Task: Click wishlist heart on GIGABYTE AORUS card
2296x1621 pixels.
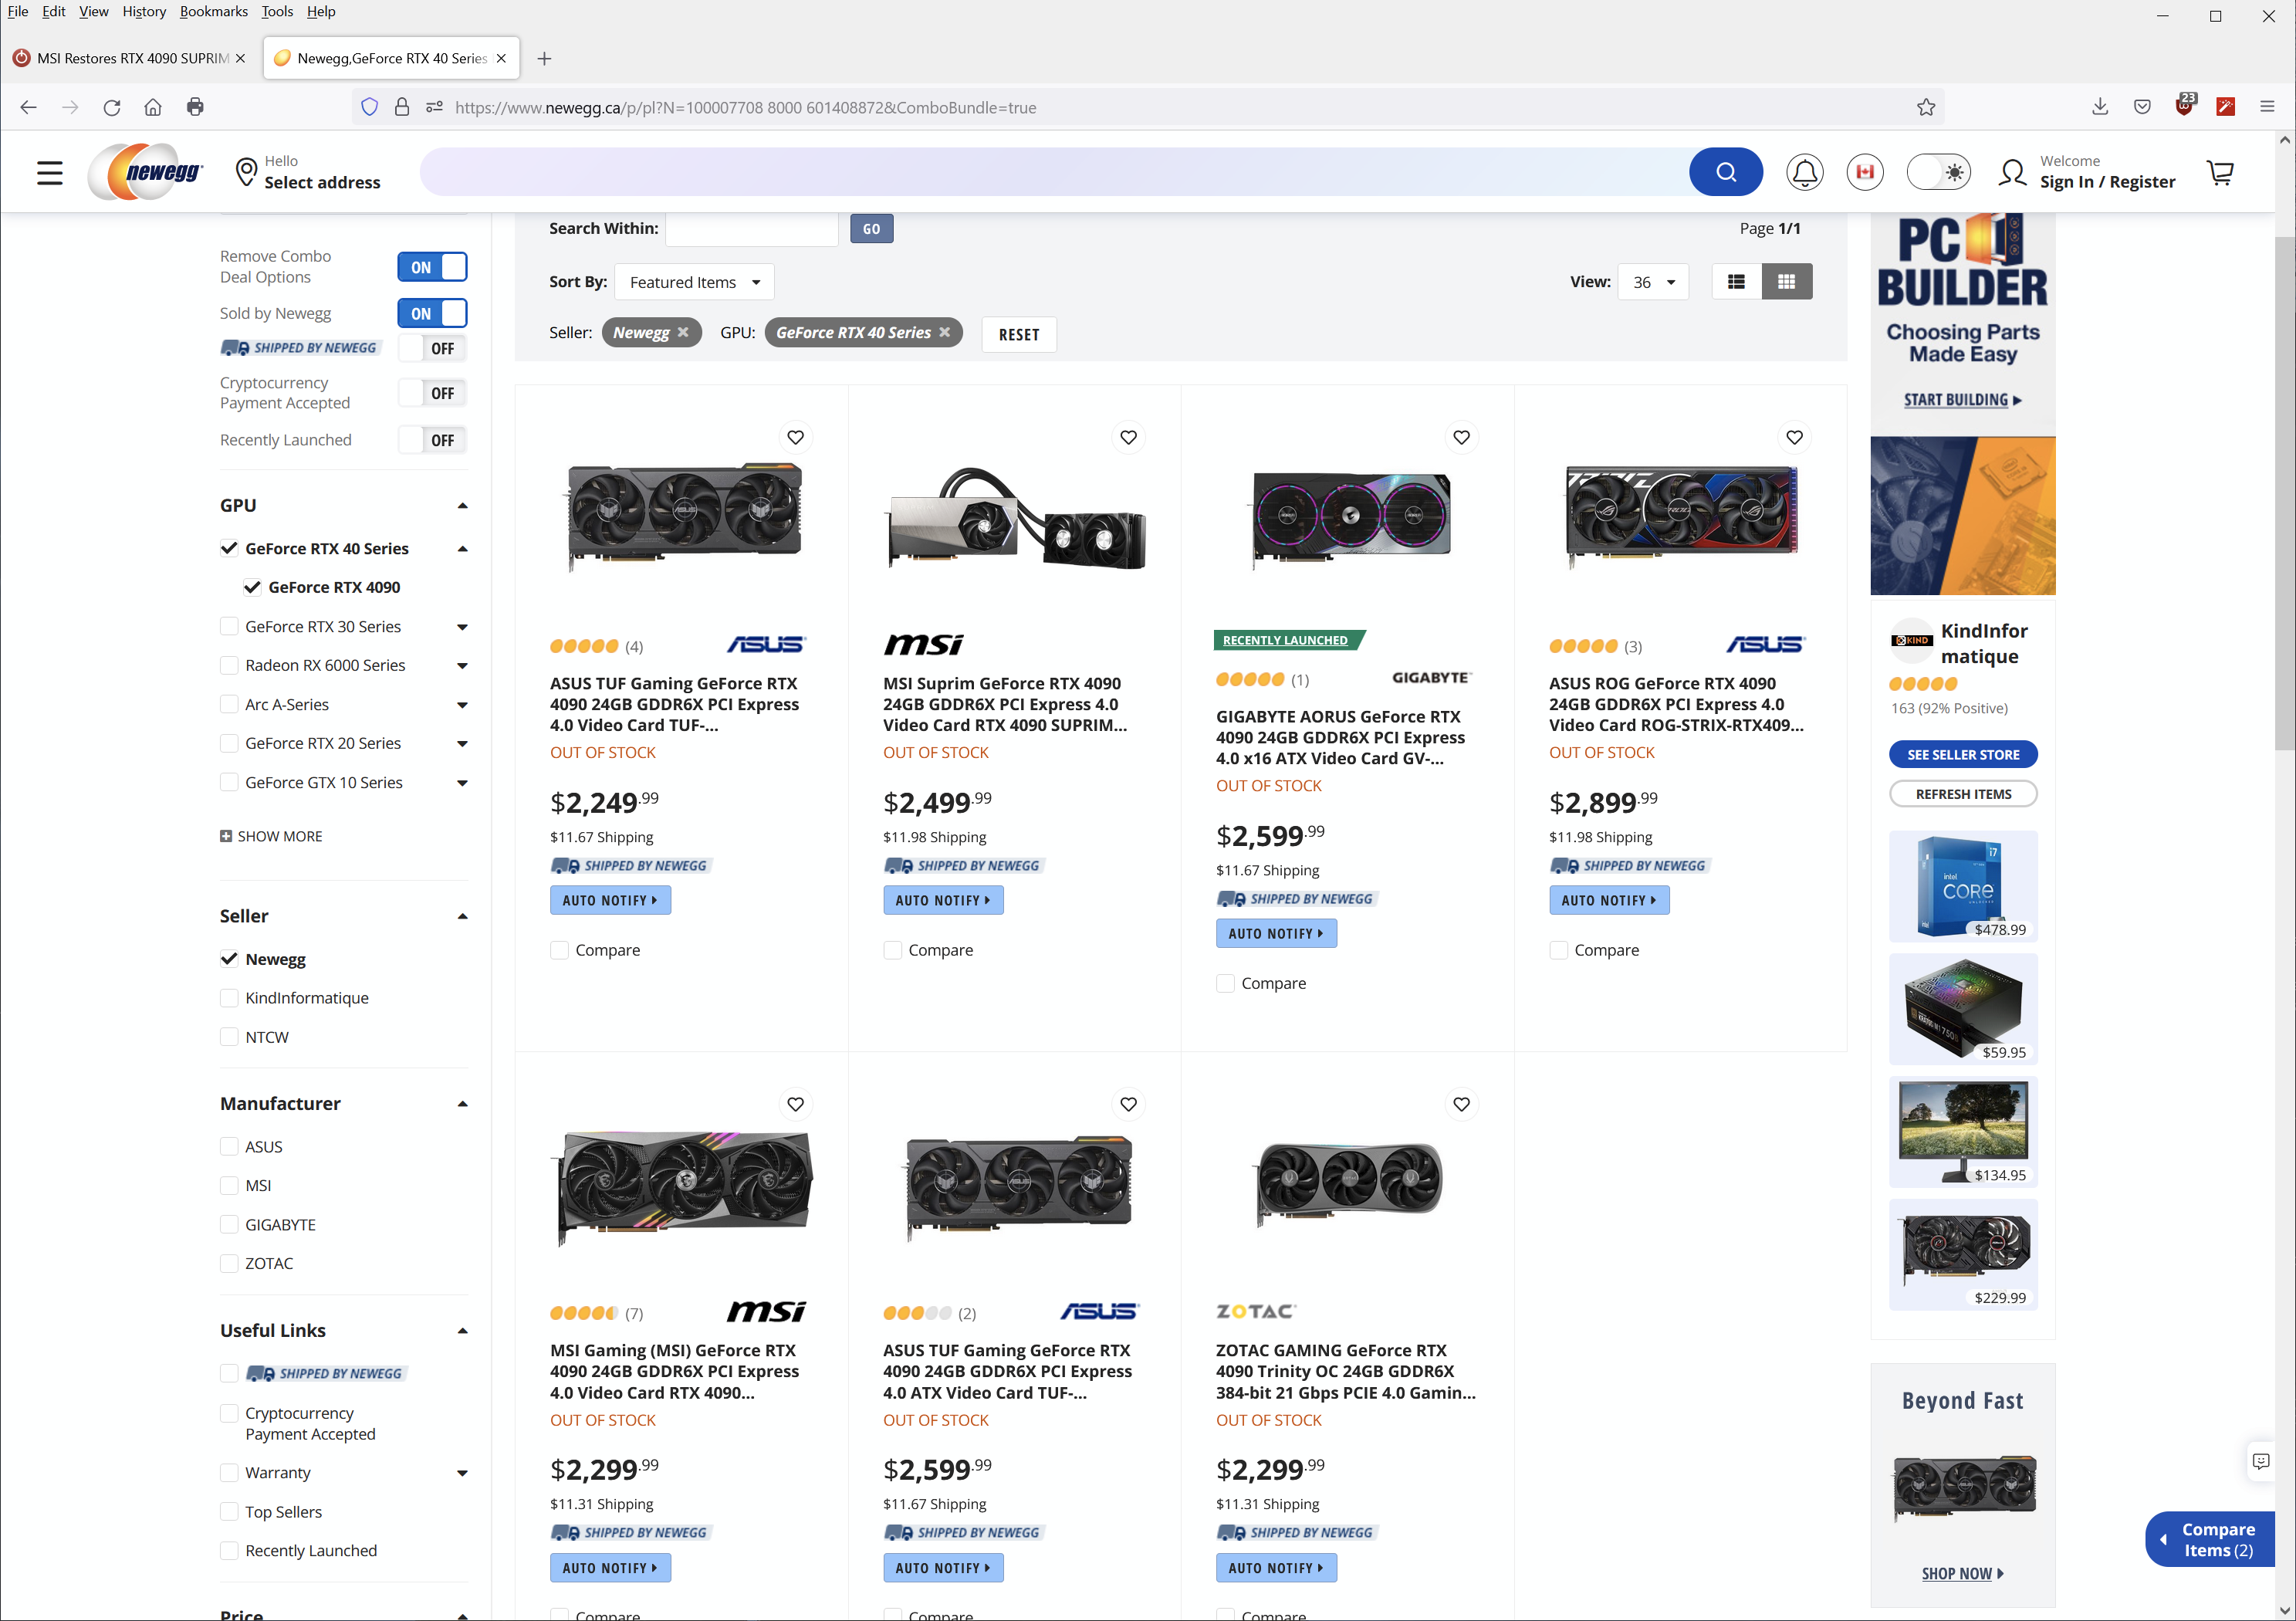Action: 1461,437
